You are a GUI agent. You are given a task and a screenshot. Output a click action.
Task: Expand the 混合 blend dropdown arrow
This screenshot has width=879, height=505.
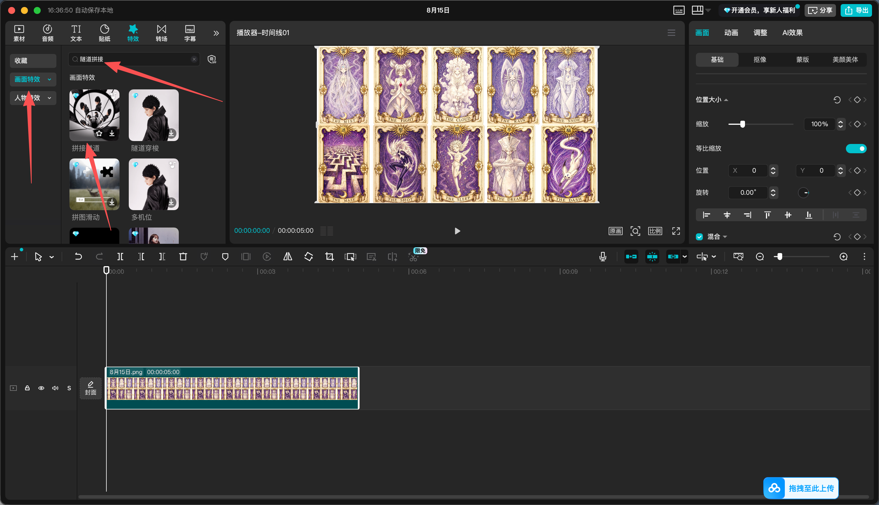[725, 237]
